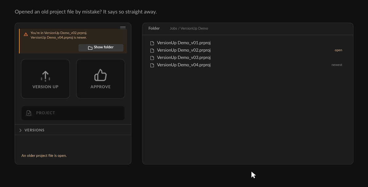
Task: Click the Versions section label
Action: pyautogui.click(x=34, y=130)
